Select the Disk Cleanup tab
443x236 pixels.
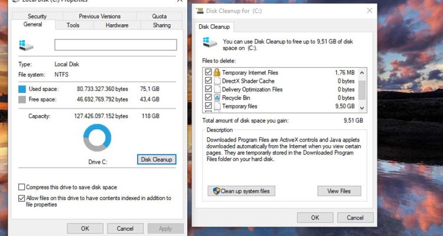(x=214, y=27)
